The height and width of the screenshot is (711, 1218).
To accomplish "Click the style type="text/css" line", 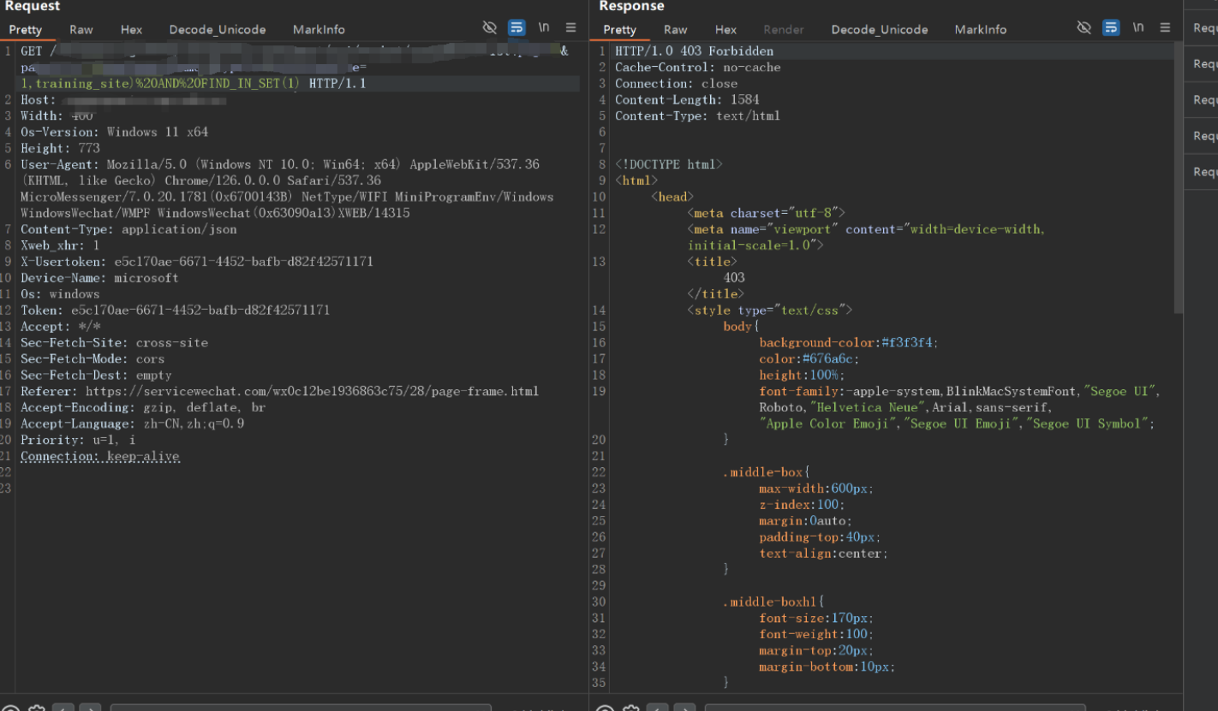I will pyautogui.click(x=770, y=311).
